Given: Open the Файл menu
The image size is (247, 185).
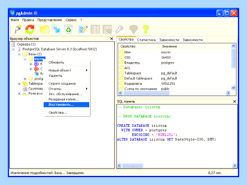Looking at the screenshot, I should coord(15,20).
